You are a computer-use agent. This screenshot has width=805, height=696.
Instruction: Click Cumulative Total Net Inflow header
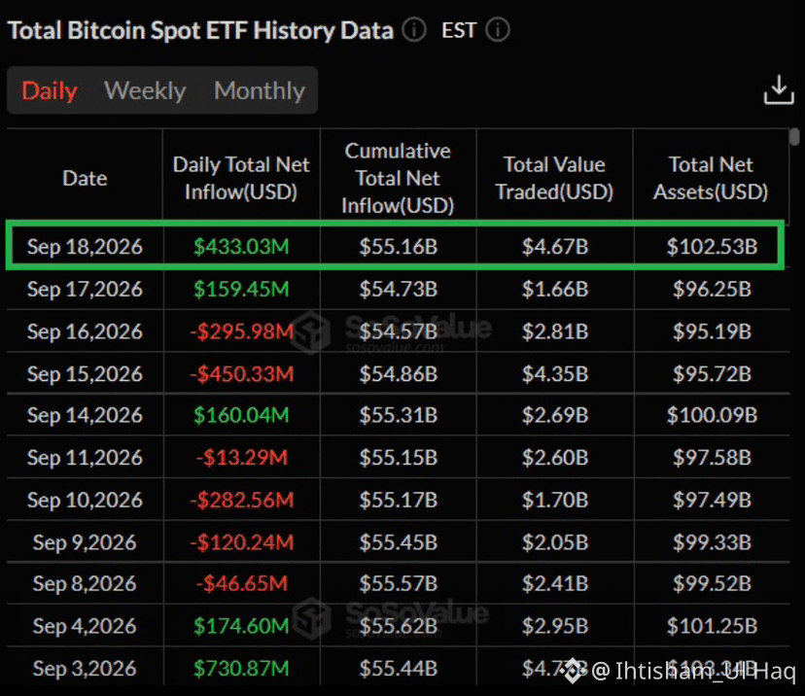[x=398, y=178]
